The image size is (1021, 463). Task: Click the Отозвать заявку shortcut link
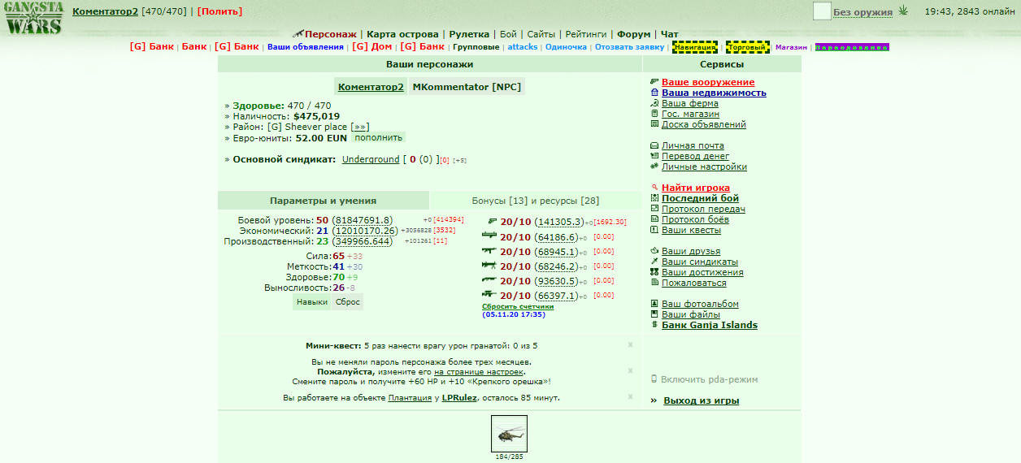click(x=629, y=47)
